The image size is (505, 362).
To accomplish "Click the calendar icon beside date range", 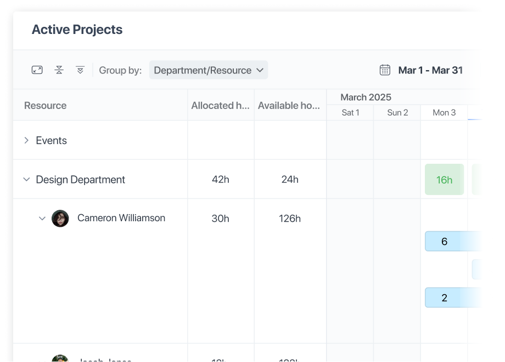I will [x=385, y=70].
